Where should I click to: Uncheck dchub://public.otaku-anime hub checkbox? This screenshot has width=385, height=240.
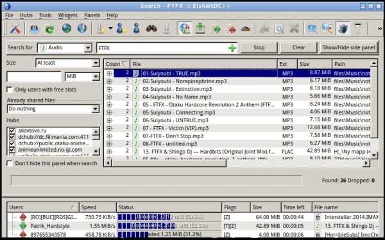12,143
